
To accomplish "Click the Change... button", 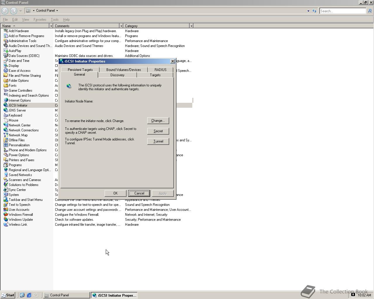I will coord(158,121).
